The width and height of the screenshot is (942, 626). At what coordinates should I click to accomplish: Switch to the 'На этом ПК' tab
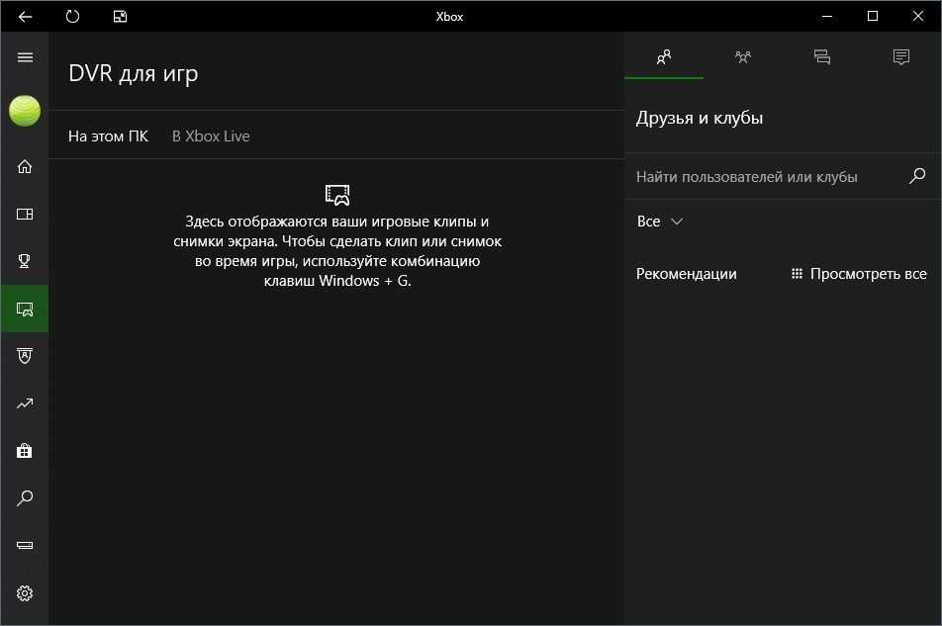(108, 136)
